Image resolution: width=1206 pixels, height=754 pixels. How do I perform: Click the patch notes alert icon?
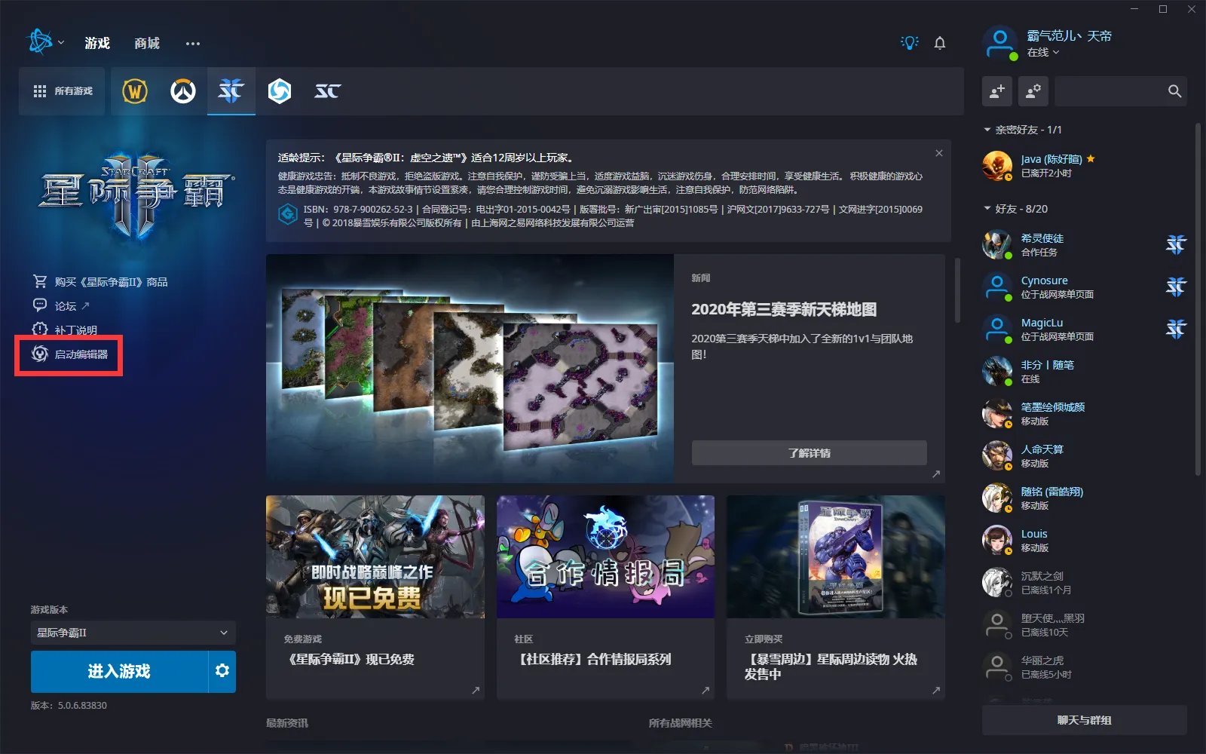tap(40, 329)
